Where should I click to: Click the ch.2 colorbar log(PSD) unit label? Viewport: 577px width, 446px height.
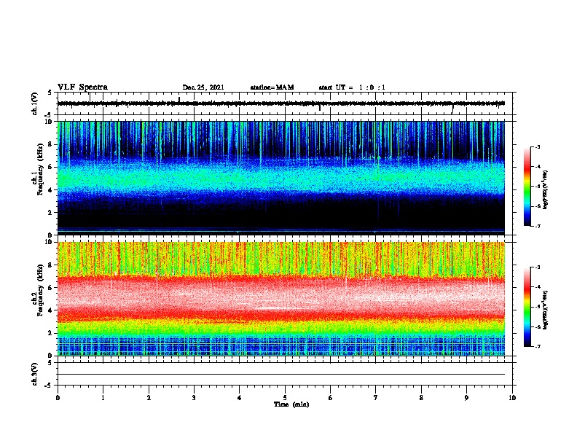tap(545, 310)
